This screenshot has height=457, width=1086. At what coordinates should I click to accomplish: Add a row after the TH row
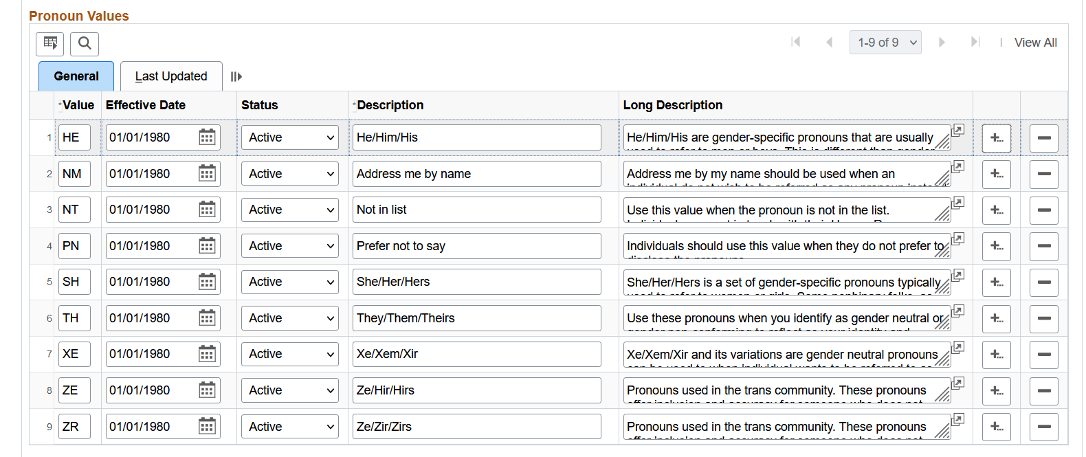996,318
